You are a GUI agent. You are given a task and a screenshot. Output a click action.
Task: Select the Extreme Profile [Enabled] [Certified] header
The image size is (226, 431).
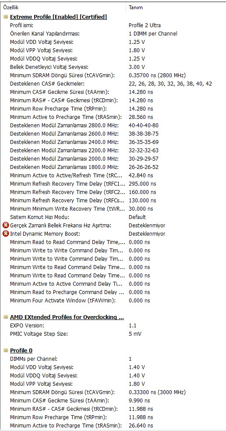[x=58, y=17]
